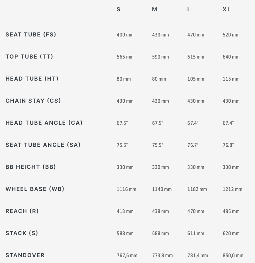The width and height of the screenshot is (255, 263).
Task: Click the STANDOVER row label
Action: click(x=25, y=255)
